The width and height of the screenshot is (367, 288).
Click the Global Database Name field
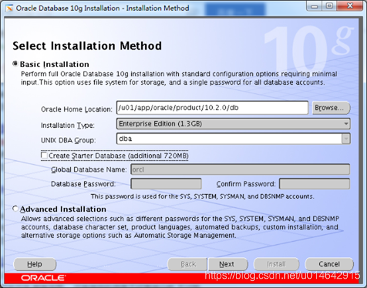coord(240,169)
